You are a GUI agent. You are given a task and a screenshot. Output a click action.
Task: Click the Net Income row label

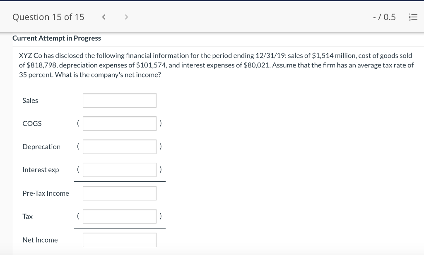click(x=40, y=240)
